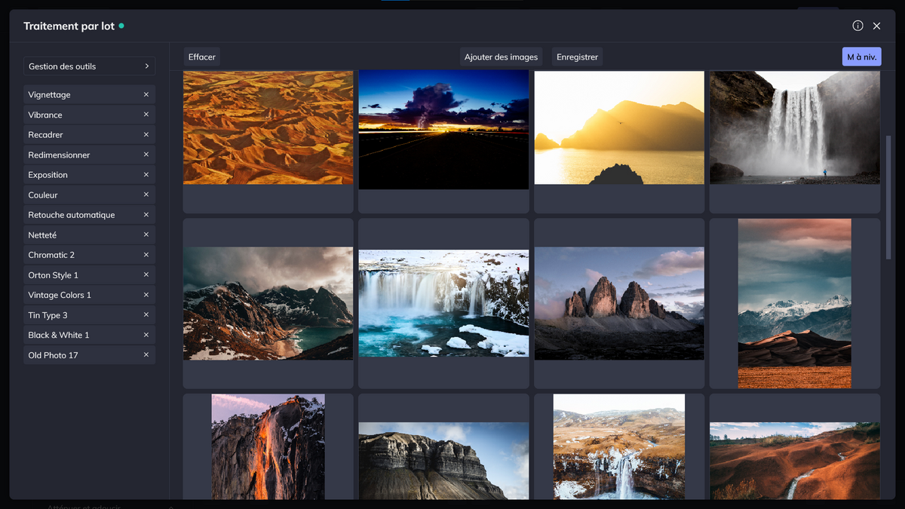Select the Netteté tool entry
Viewport: 905px width, 509px height.
click(89, 235)
